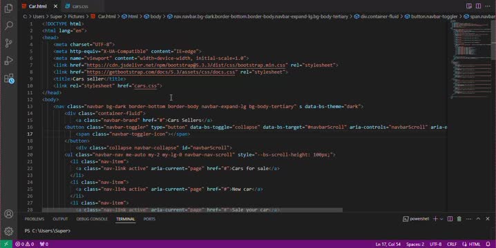Click line number 13 in the gutter

click(30, 107)
